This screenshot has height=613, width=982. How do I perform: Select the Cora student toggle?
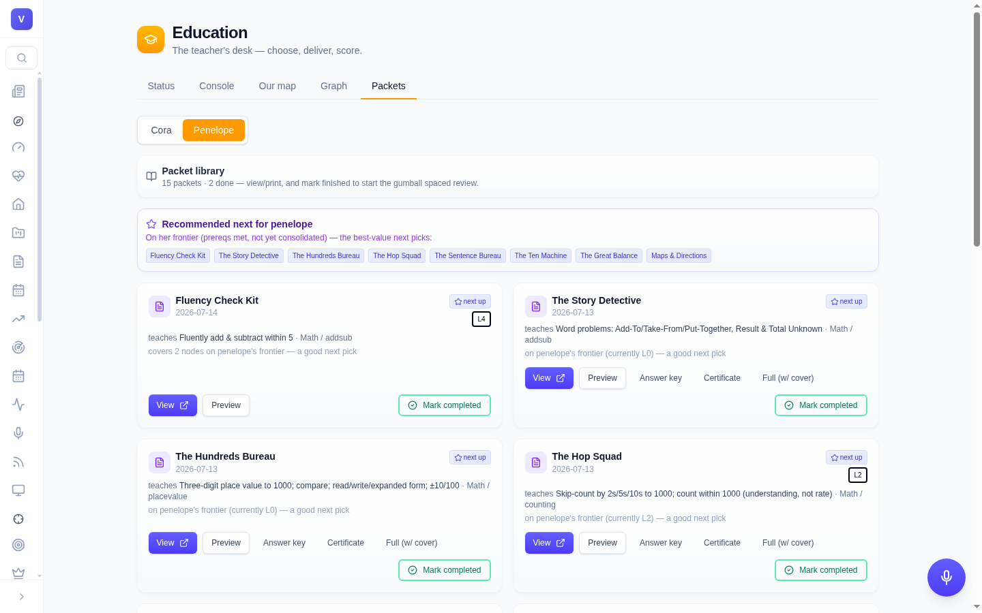161,130
